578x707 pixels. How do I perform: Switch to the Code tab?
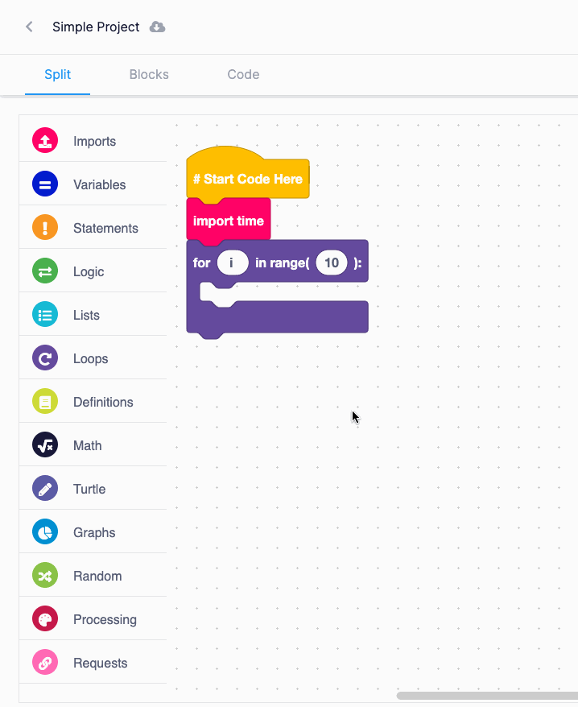[243, 74]
